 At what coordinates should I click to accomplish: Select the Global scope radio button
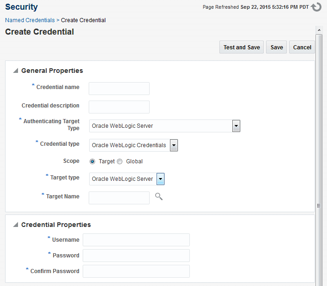[120, 161]
